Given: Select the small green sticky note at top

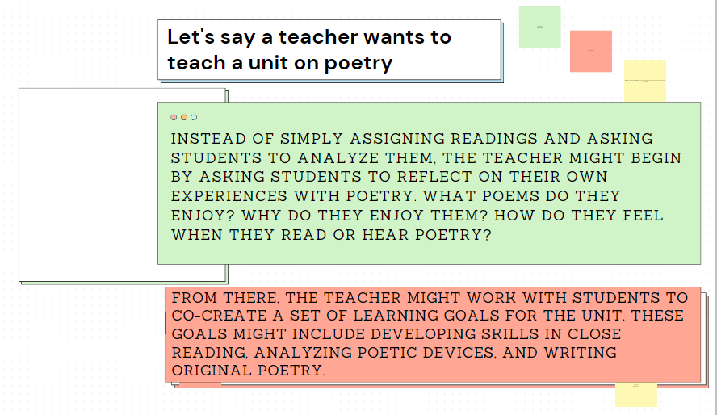Looking at the screenshot, I should (x=539, y=27).
